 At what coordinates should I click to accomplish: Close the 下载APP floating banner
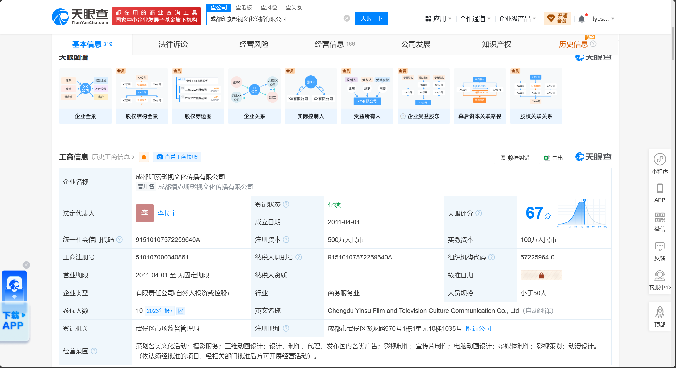point(26,265)
